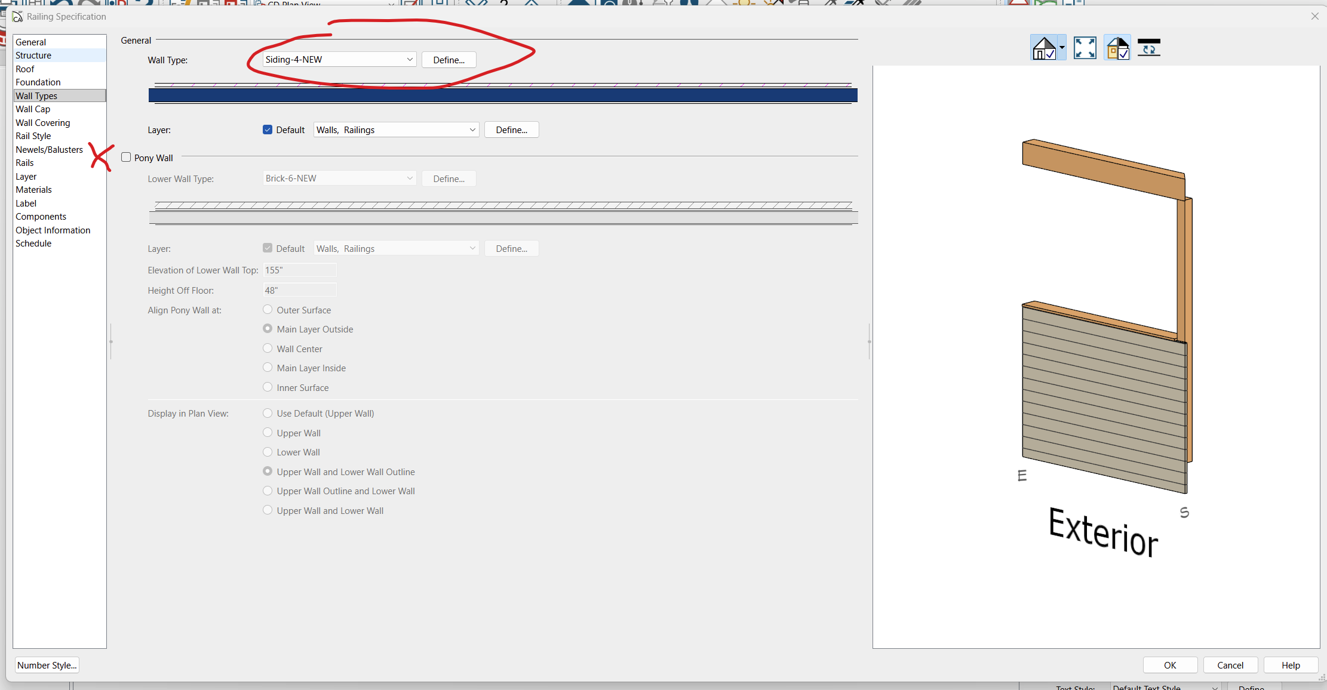The width and height of the screenshot is (1327, 690).
Task: Switch to the Newels/Balusters panel
Action: 49,149
